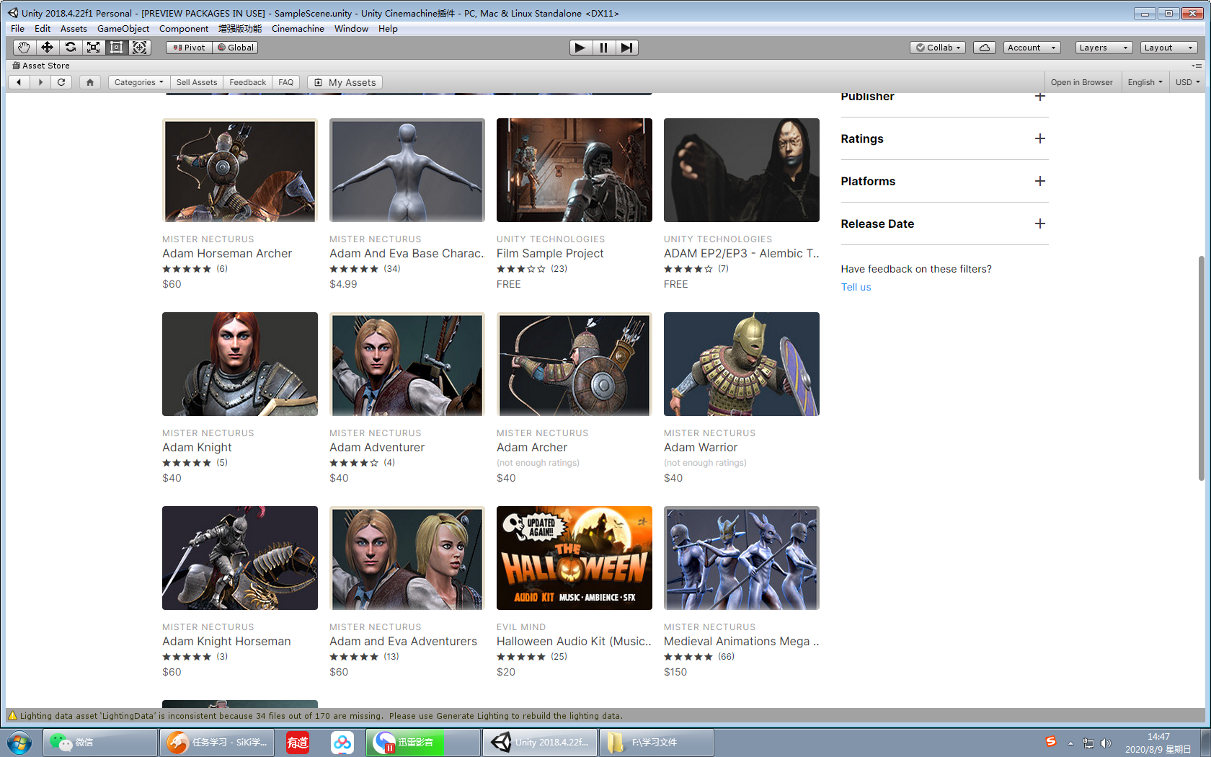Open the File menu
1211x757 pixels.
pyautogui.click(x=17, y=29)
